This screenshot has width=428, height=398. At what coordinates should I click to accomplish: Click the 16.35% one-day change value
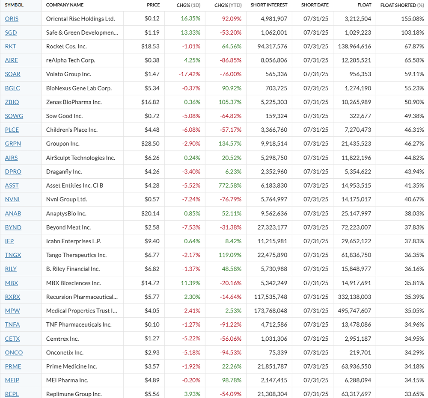(190, 19)
